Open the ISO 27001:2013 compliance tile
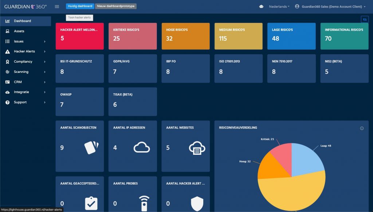The width and height of the screenshot is (373, 212). pos(239,68)
